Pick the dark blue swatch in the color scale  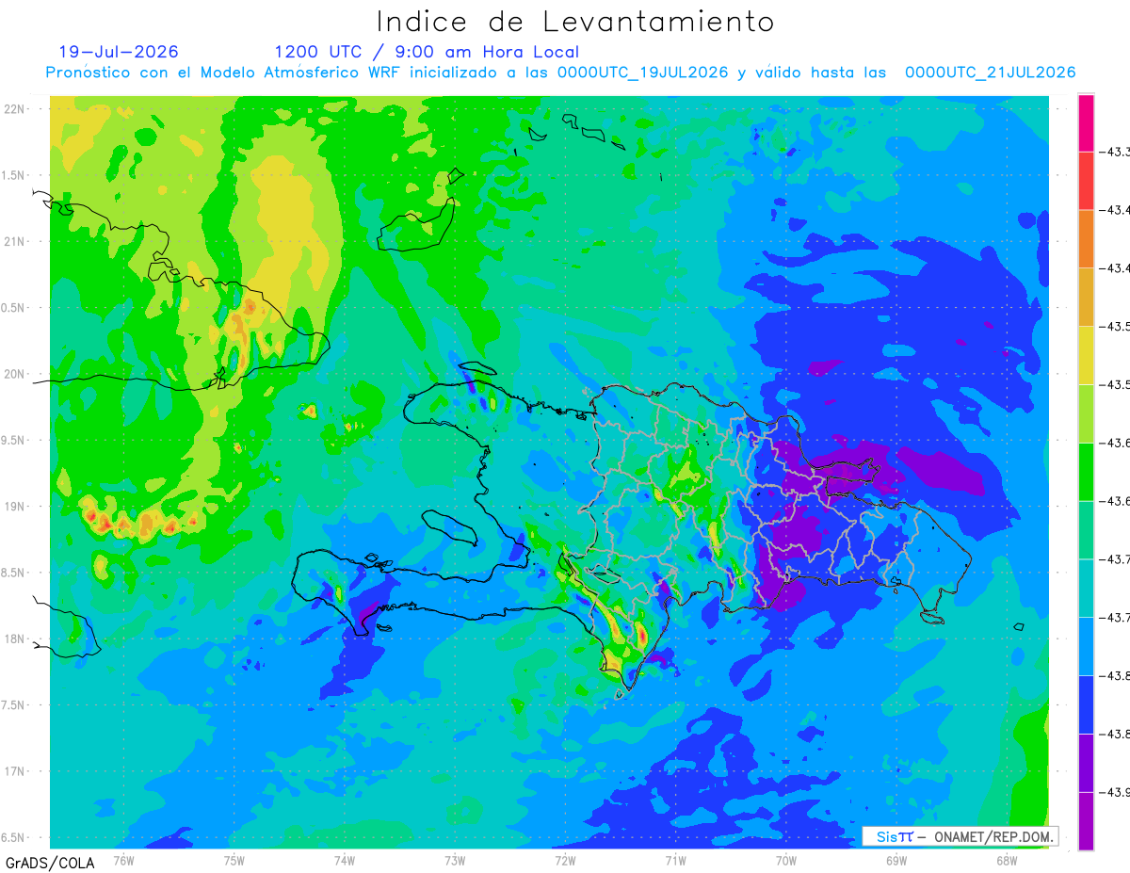point(1086,704)
